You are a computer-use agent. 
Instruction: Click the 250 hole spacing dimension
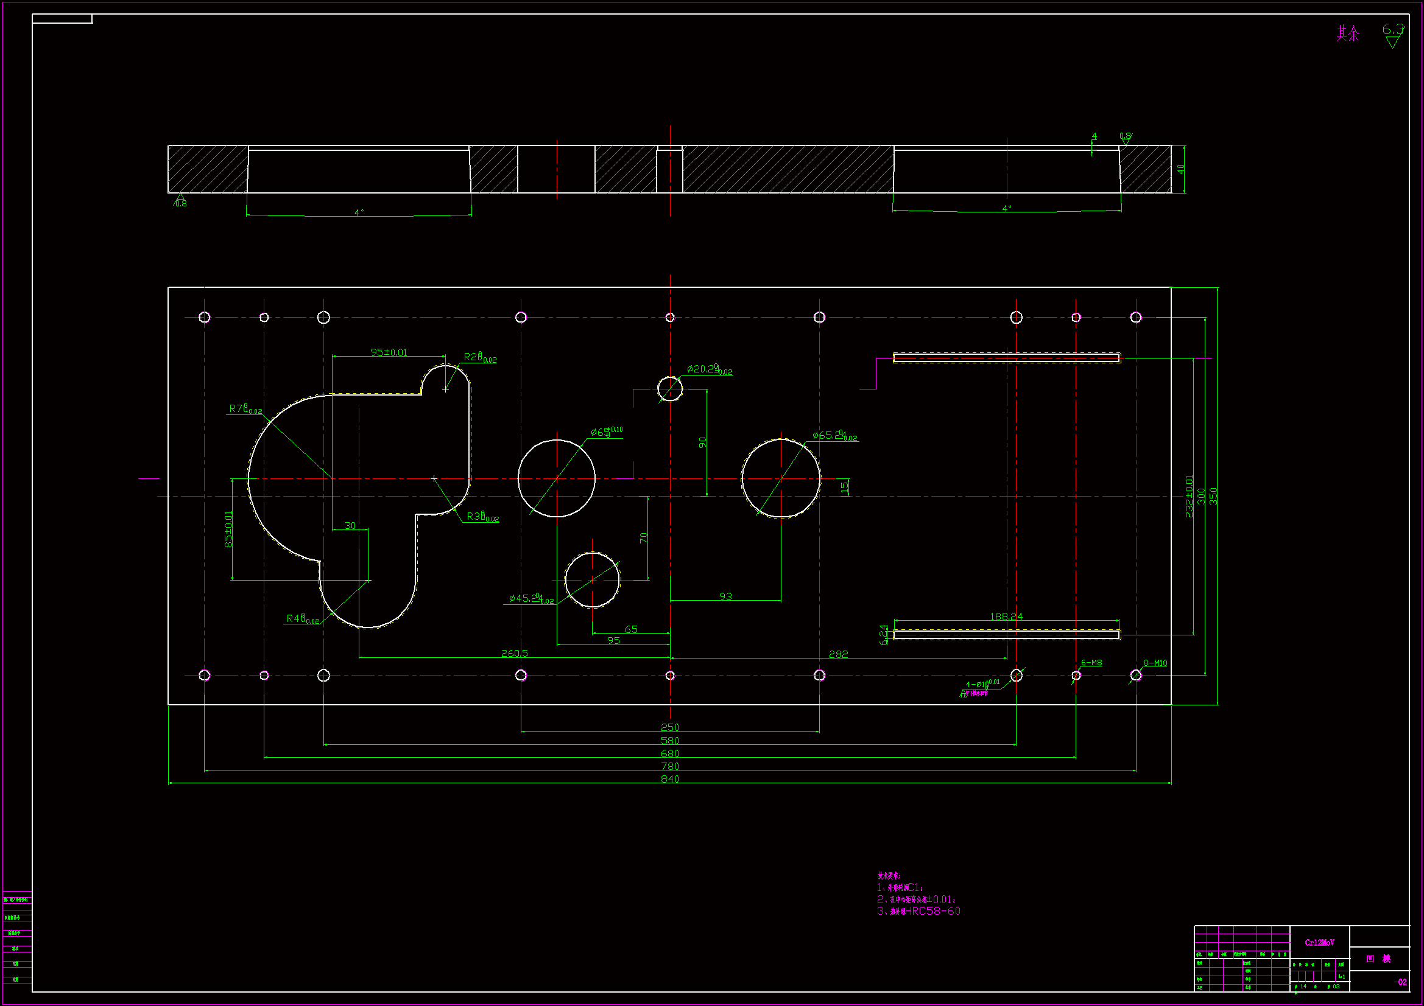point(669,727)
